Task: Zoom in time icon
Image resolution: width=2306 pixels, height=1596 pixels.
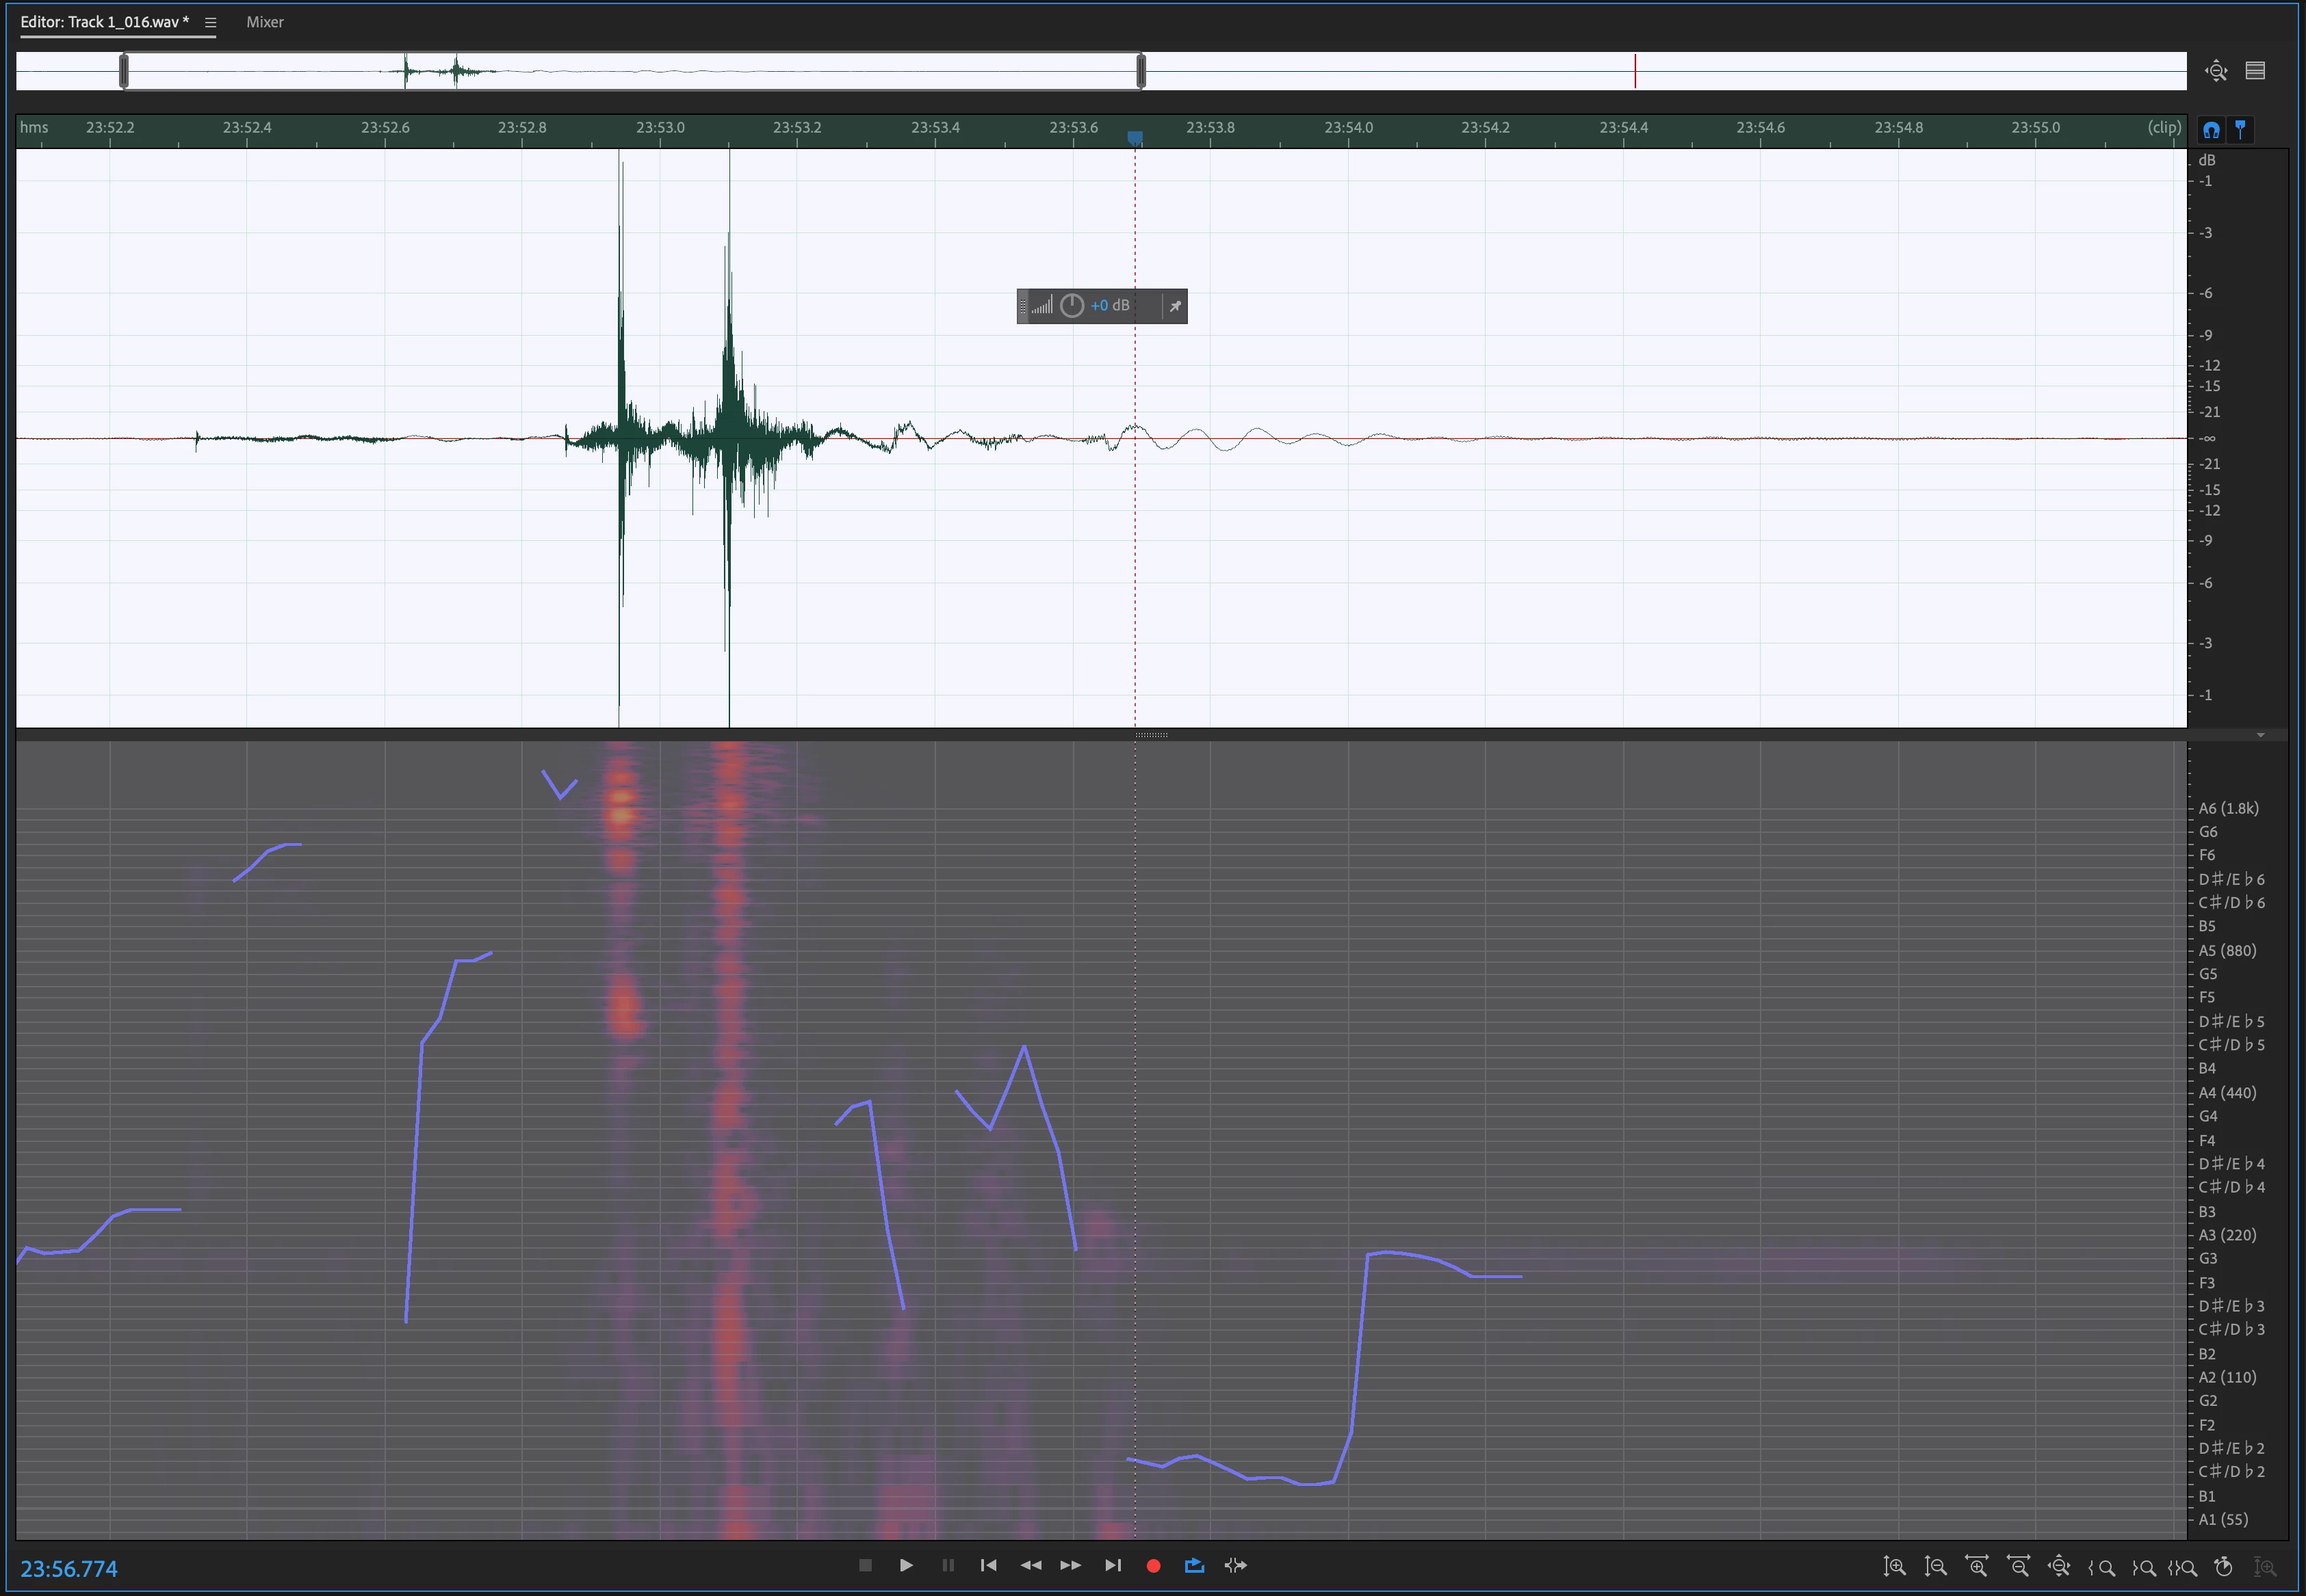Action: [1976, 1567]
